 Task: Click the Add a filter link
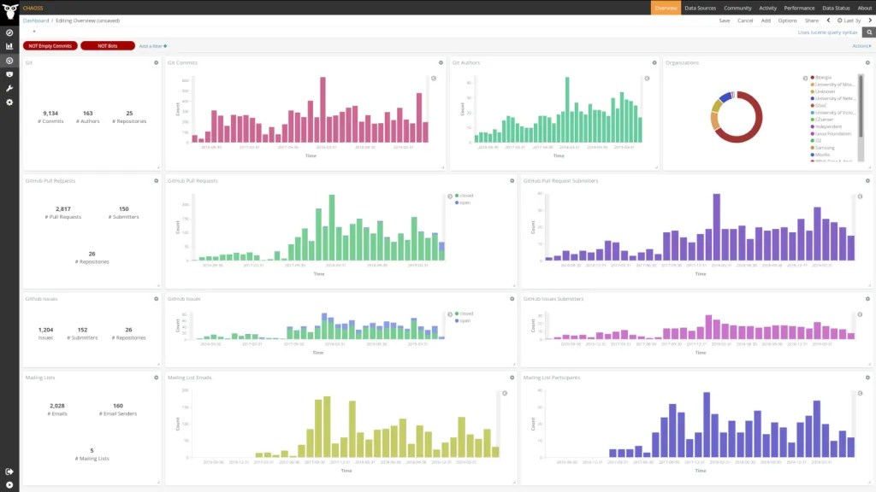(153, 46)
